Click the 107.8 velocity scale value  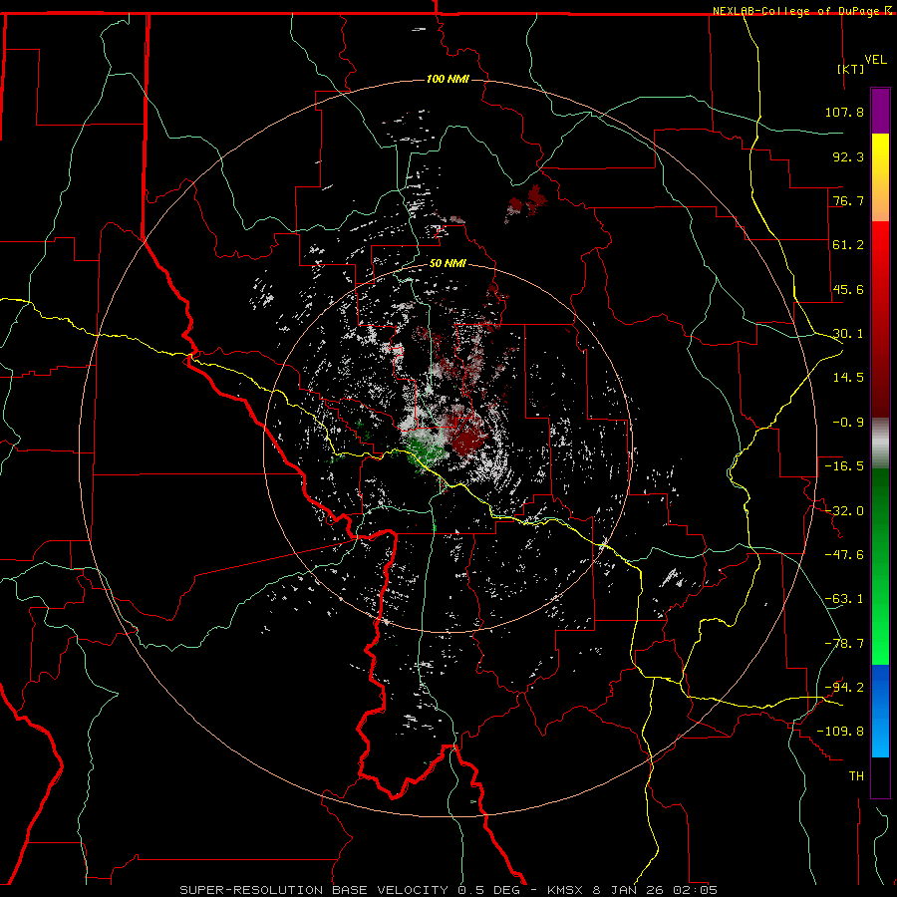(844, 112)
